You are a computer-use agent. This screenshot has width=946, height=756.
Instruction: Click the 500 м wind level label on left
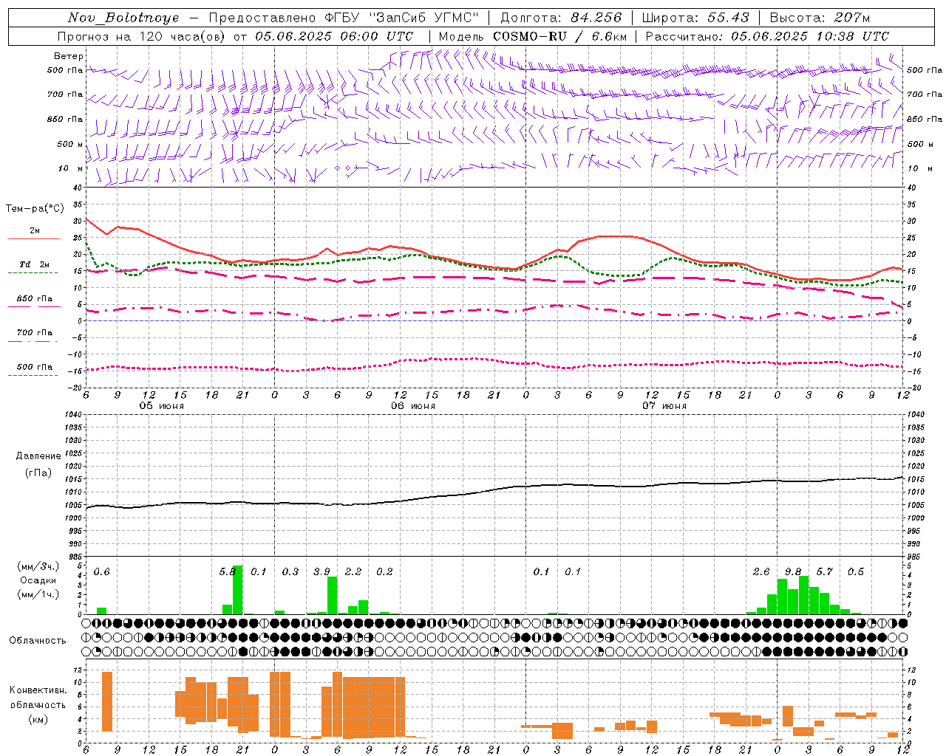click(x=70, y=144)
